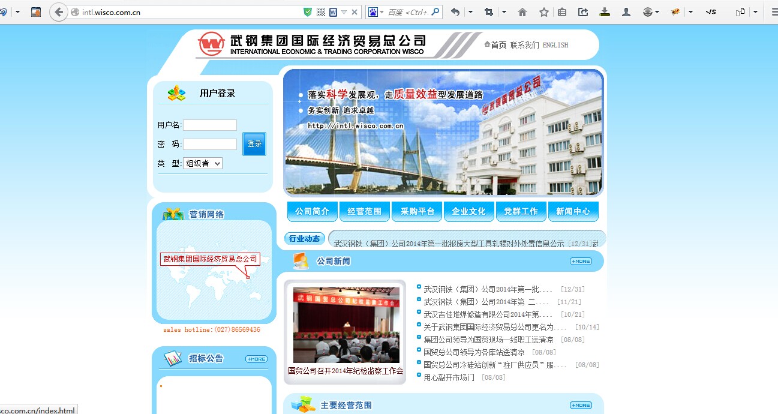Screen dimensions: 778x414
Task: Open the downloads arrow icon
Action: tap(605, 12)
